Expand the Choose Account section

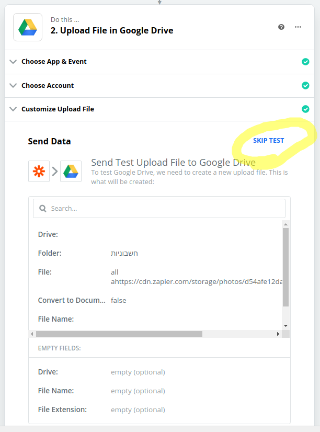(x=48, y=85)
